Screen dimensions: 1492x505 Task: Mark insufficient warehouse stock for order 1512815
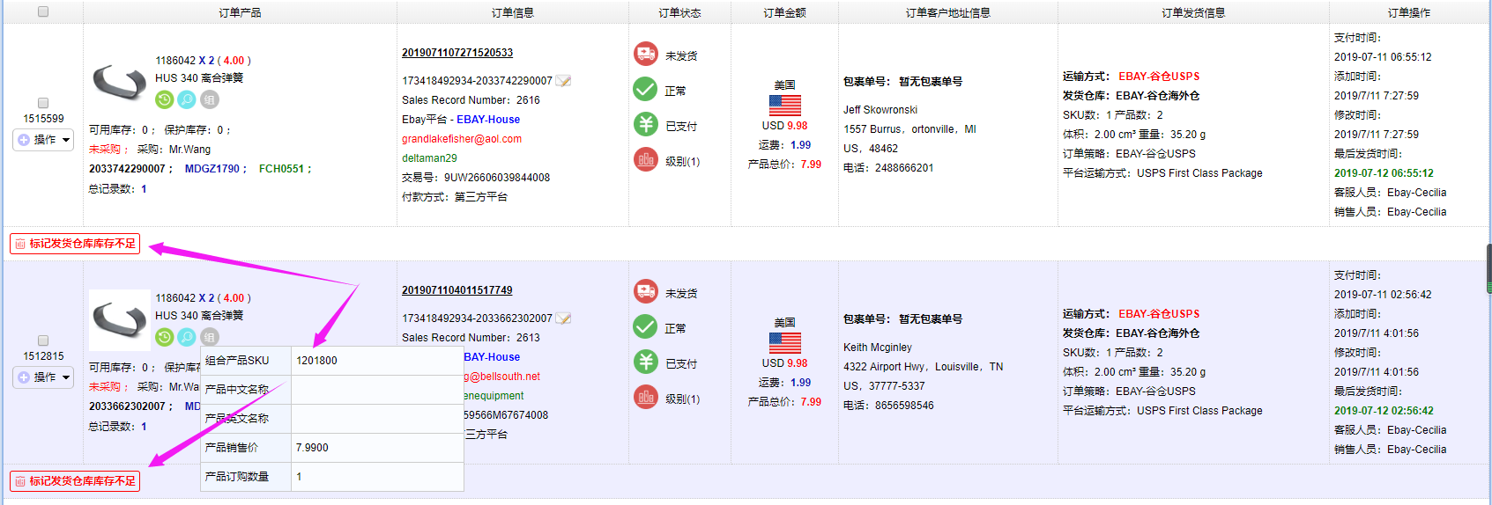75,481
